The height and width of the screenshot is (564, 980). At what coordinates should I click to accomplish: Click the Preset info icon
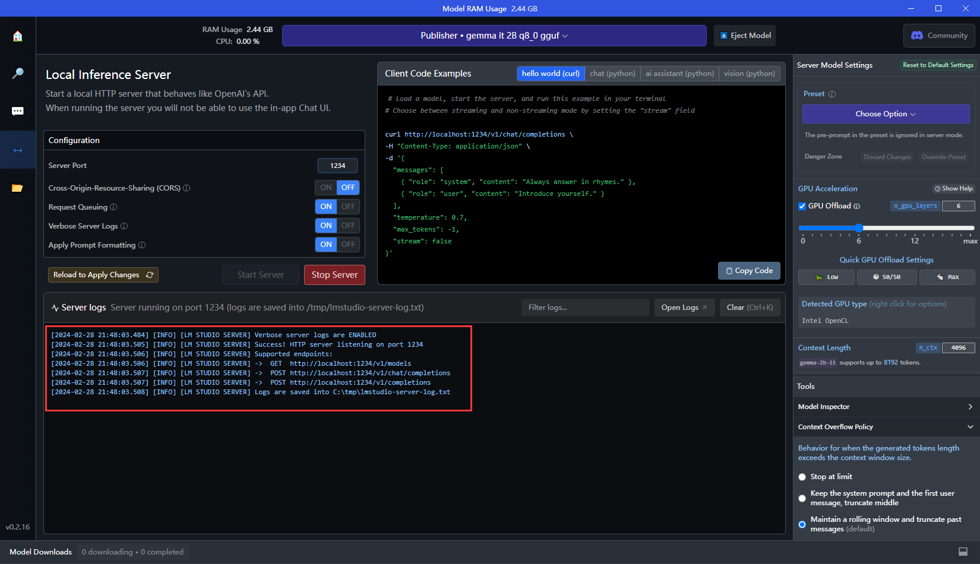pos(832,94)
